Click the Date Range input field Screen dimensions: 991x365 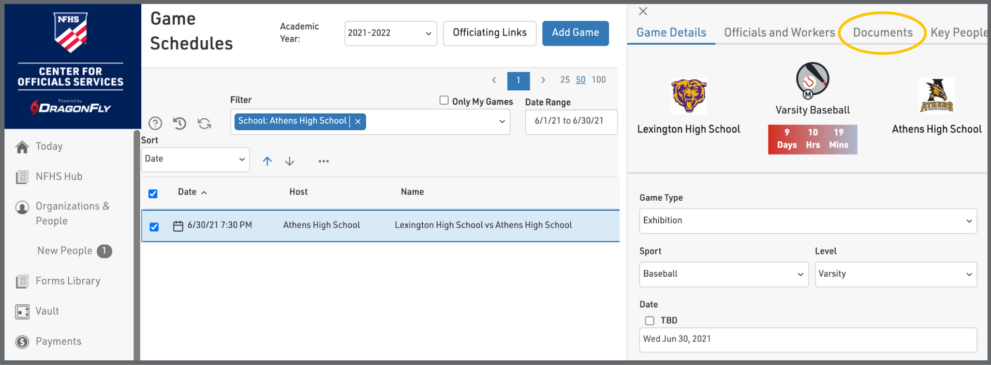click(570, 121)
